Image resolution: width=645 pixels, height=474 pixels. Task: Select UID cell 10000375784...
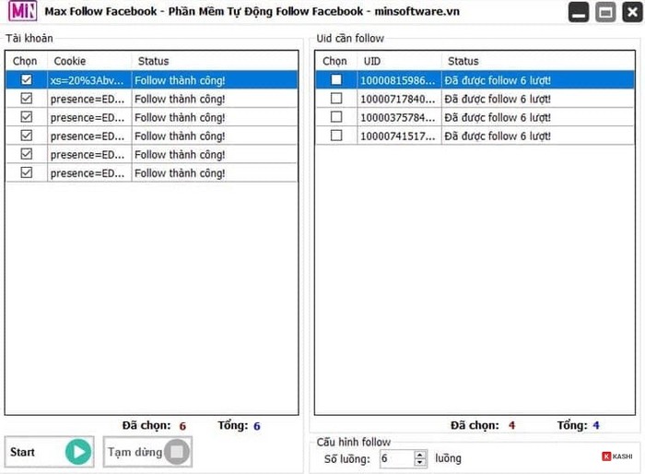click(x=399, y=117)
